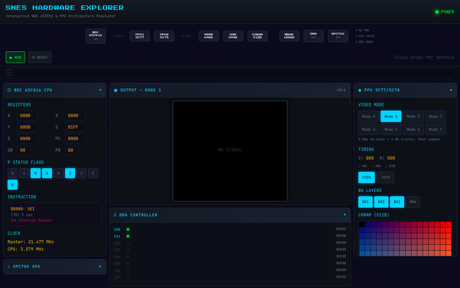Collapse the WDC 65C816 CPU panel
The image size is (460, 288).
click(x=100, y=90)
